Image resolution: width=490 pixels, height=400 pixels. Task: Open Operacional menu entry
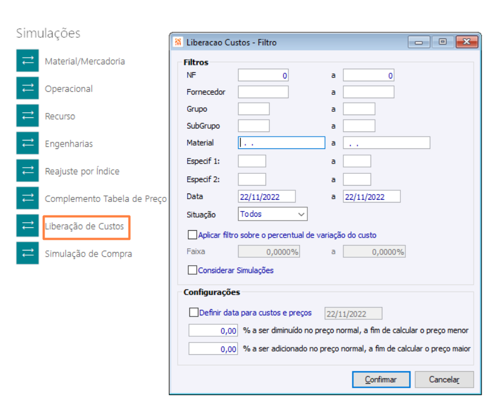(x=69, y=89)
